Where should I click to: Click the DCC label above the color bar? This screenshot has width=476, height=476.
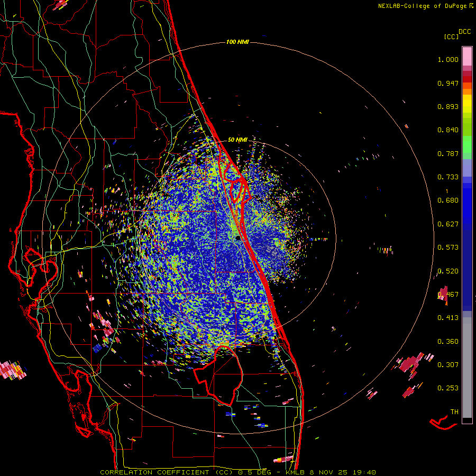tap(465, 32)
